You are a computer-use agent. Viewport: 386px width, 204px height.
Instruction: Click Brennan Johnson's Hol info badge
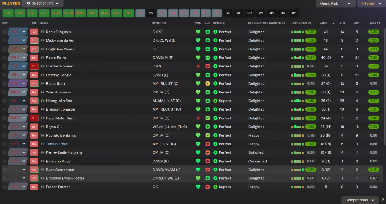click(x=34, y=109)
